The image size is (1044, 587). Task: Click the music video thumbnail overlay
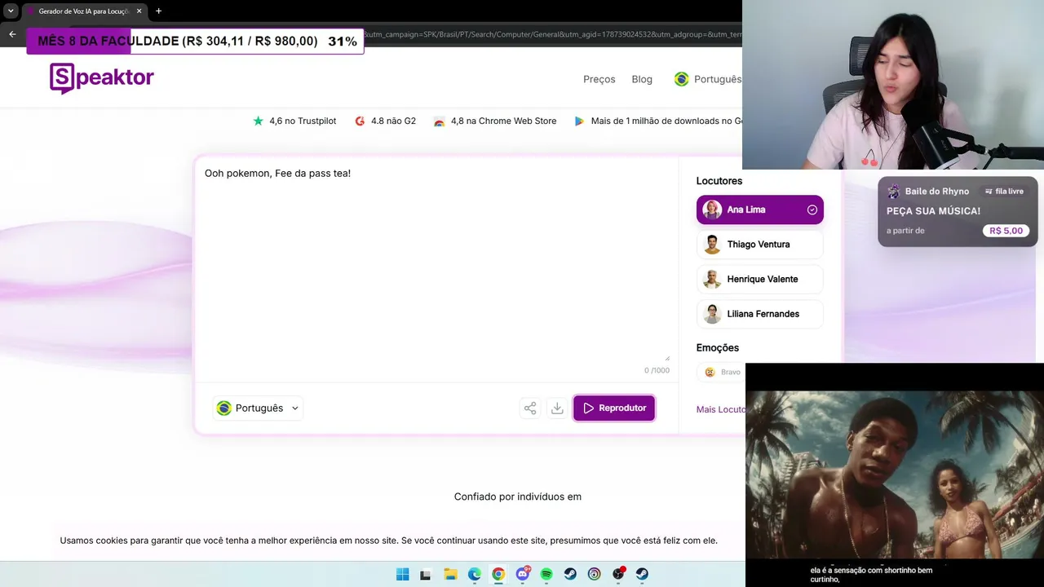point(895,475)
